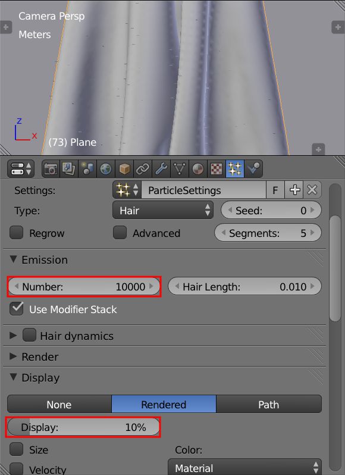
Task: Click the F fake user button
Action: point(275,190)
